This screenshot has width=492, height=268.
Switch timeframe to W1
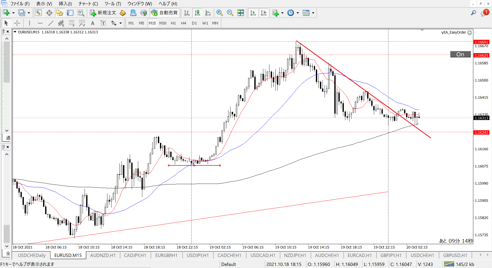(205, 23)
